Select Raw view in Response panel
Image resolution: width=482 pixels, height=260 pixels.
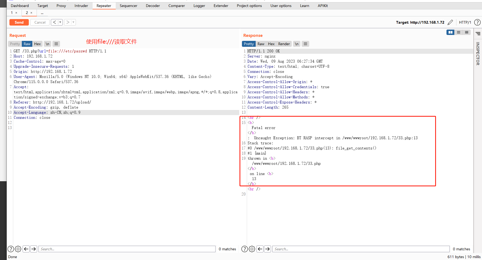(261, 44)
